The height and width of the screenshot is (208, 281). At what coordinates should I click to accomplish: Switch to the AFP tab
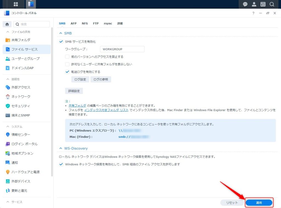click(74, 24)
